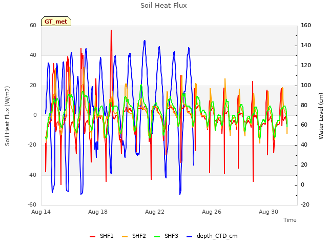Click the right axis 160 tick label
Viewport: 328px width, 246px height.
306,25
